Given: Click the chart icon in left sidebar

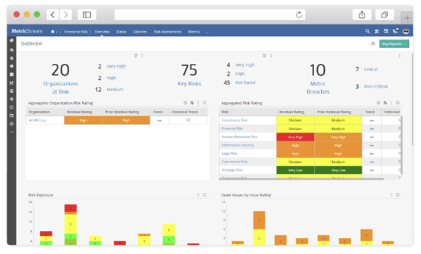Looking at the screenshot, I should pyautogui.click(x=12, y=82).
